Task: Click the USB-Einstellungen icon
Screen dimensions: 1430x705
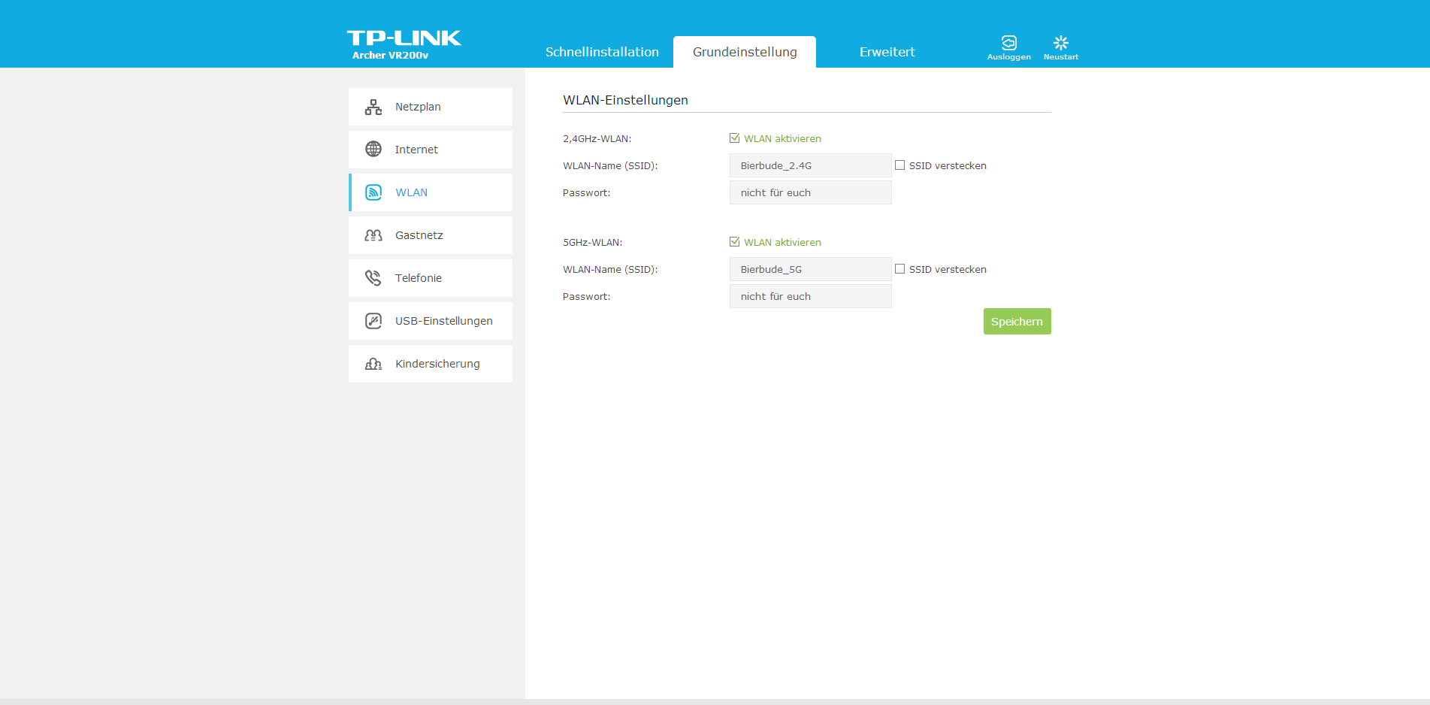Action: [x=373, y=321]
